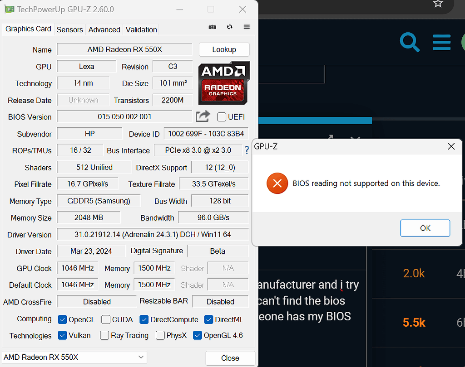Click the refresh icon in GPU-Z
465x367 pixels.
[x=229, y=27]
